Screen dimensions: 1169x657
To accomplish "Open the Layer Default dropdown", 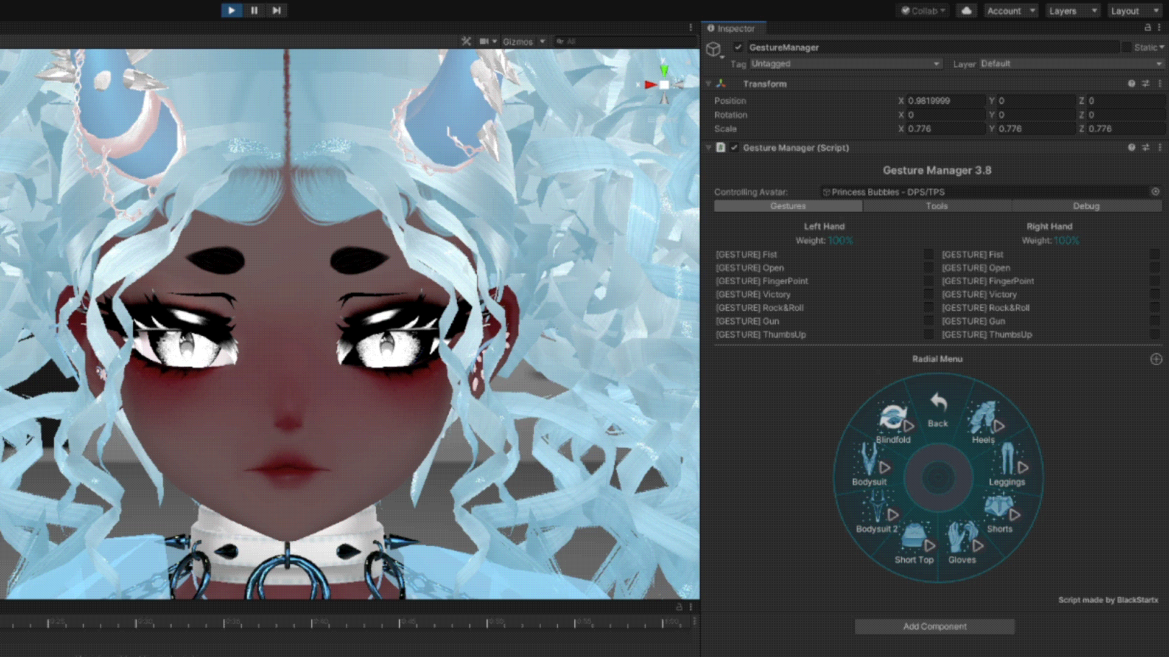I will pos(1072,63).
